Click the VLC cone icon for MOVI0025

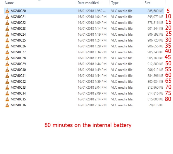pos(7,40)
